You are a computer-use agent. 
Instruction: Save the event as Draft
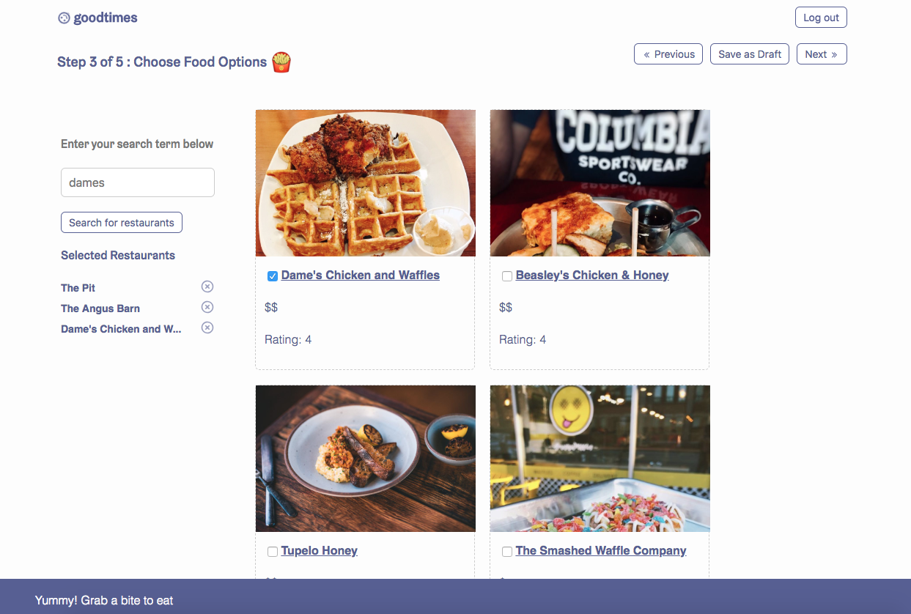tap(750, 54)
